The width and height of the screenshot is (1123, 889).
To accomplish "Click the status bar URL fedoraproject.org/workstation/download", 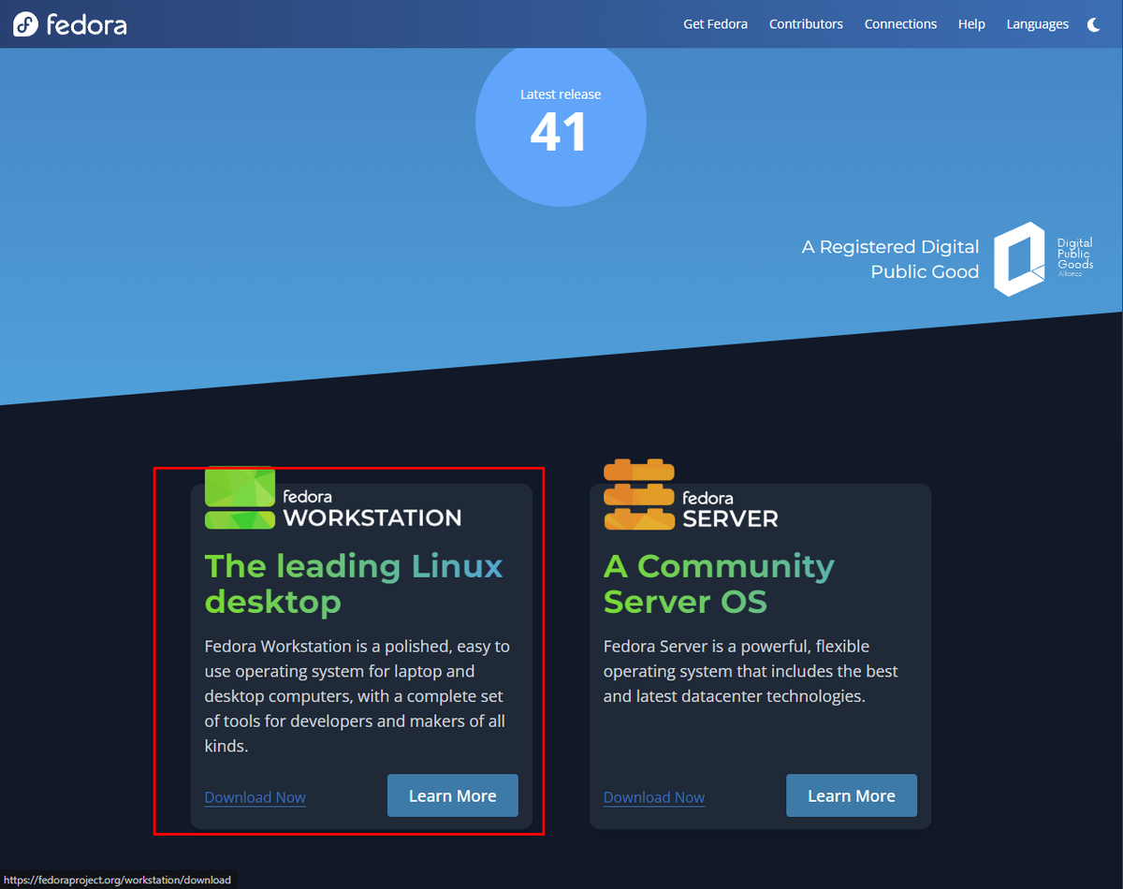I will [118, 880].
